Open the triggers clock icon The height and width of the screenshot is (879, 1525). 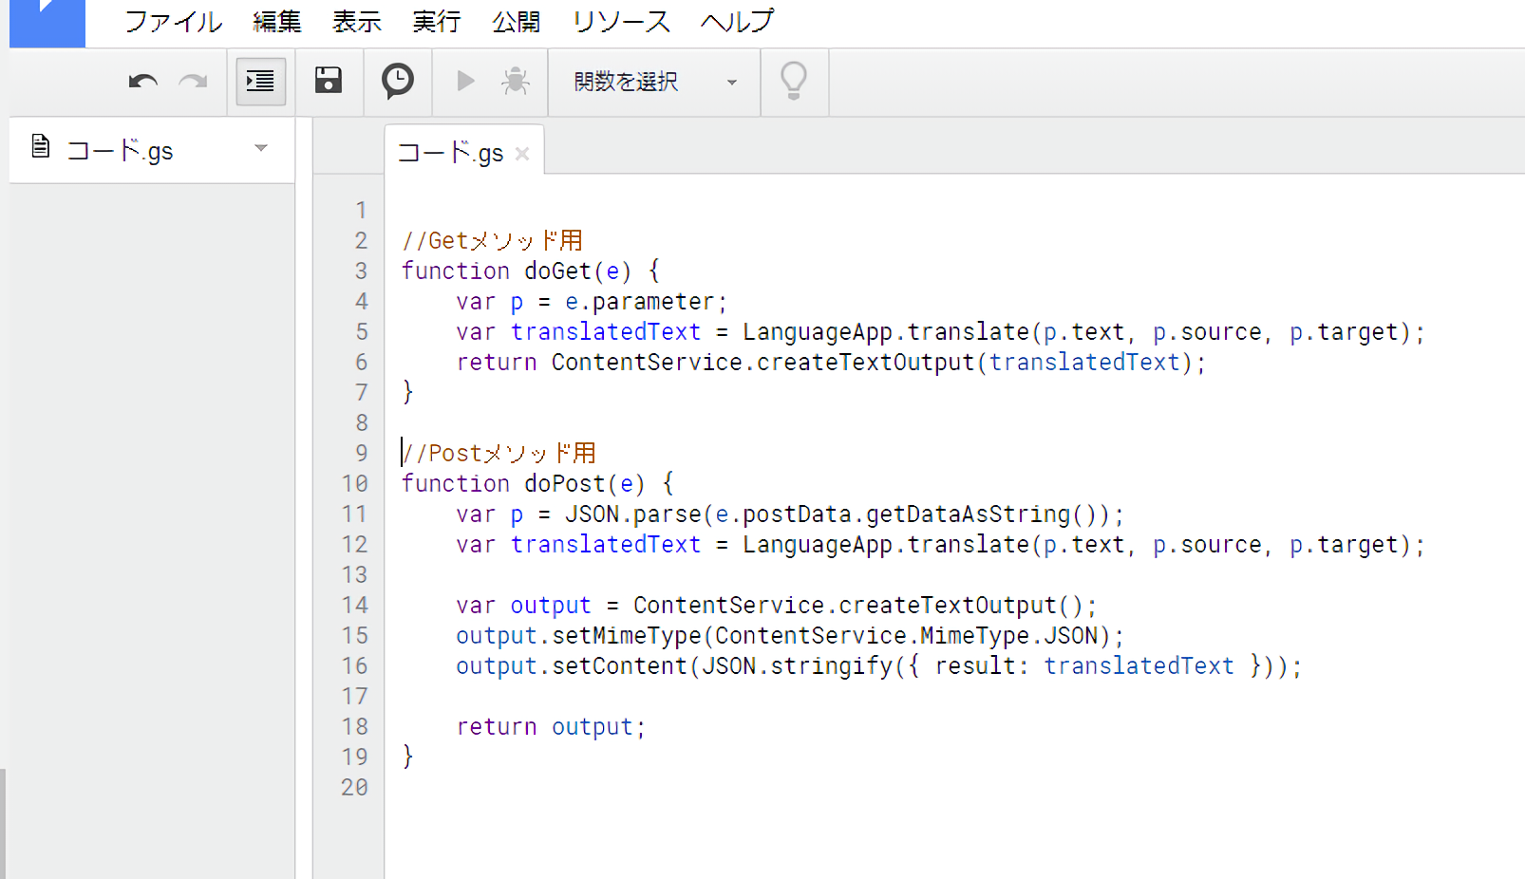[397, 81]
